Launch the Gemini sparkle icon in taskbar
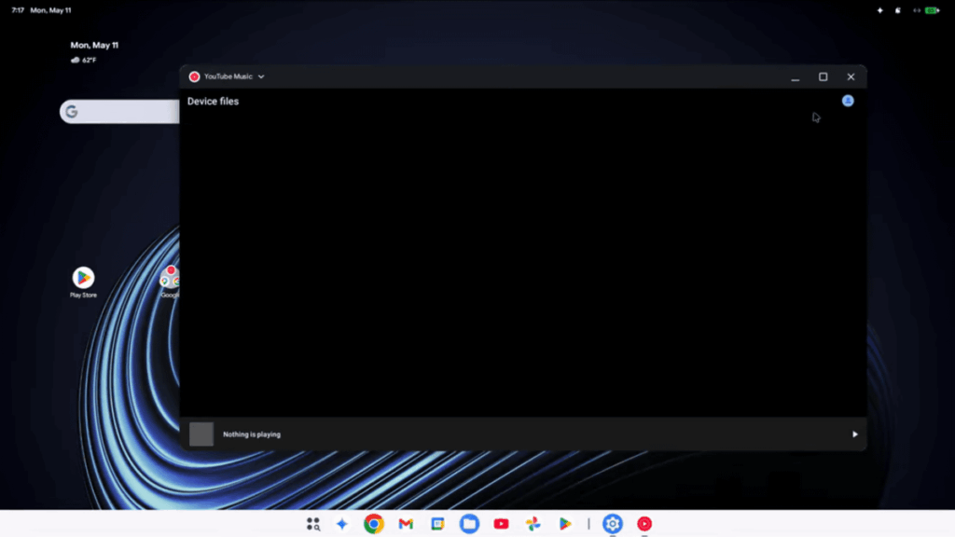Screen dimensions: 955x537 (x=342, y=524)
